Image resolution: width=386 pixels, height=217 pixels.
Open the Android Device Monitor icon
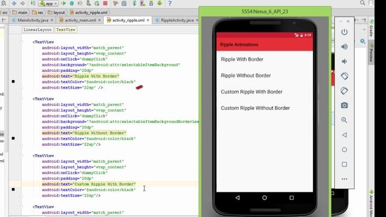(x=159, y=3)
